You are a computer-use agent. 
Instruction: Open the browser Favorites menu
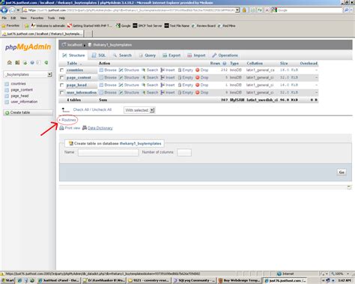click(x=37, y=18)
